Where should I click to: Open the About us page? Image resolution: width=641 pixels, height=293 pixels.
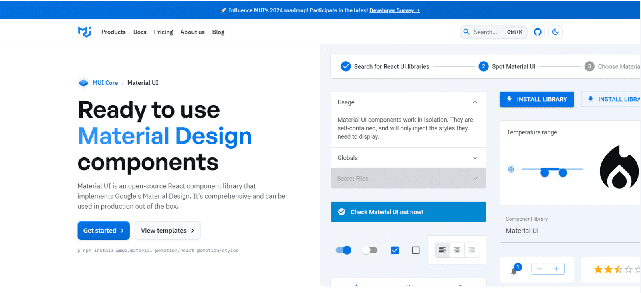[x=192, y=32]
